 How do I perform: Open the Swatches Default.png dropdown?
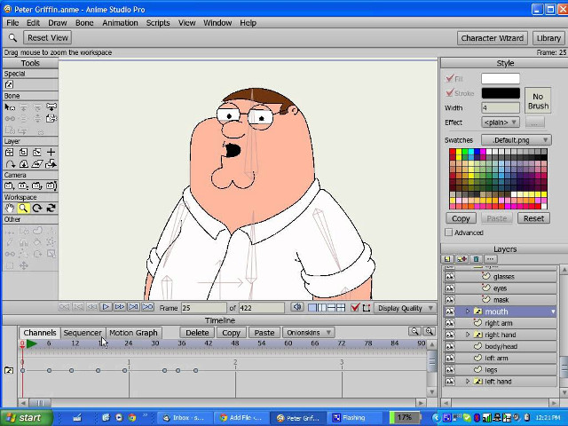coord(517,140)
